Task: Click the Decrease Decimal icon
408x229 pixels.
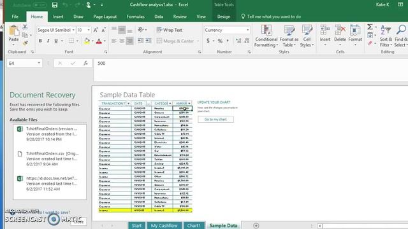Action: (247, 41)
